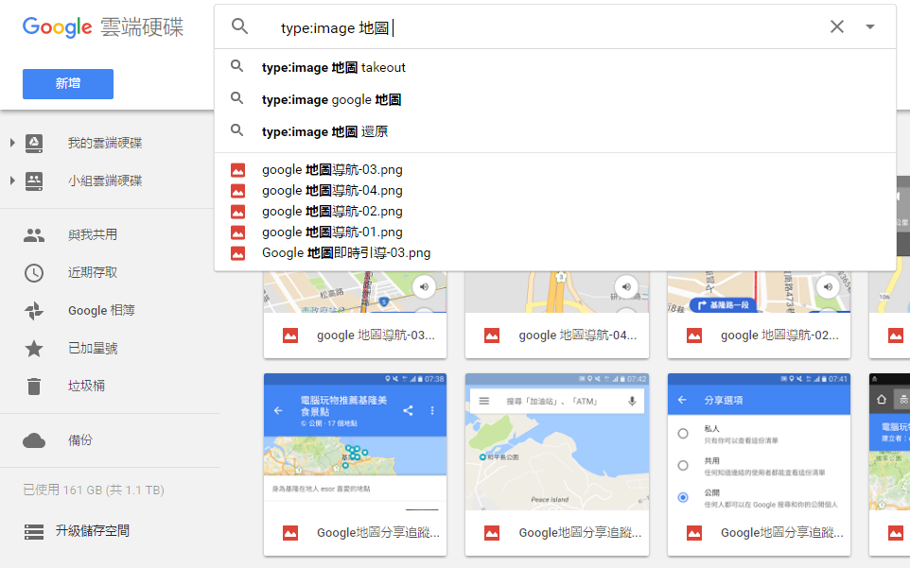Image resolution: width=910 pixels, height=568 pixels.
Task: Open Google 相簿 in sidebar
Action: click(x=101, y=311)
